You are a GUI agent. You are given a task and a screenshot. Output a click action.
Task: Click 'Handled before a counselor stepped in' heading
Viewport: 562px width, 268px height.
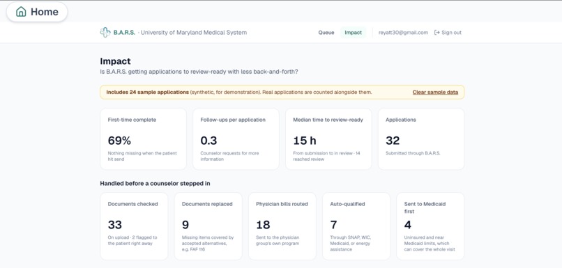tap(155, 184)
